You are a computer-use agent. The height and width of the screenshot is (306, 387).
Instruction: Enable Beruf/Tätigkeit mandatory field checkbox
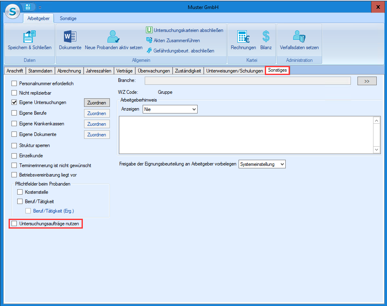pos(20,202)
